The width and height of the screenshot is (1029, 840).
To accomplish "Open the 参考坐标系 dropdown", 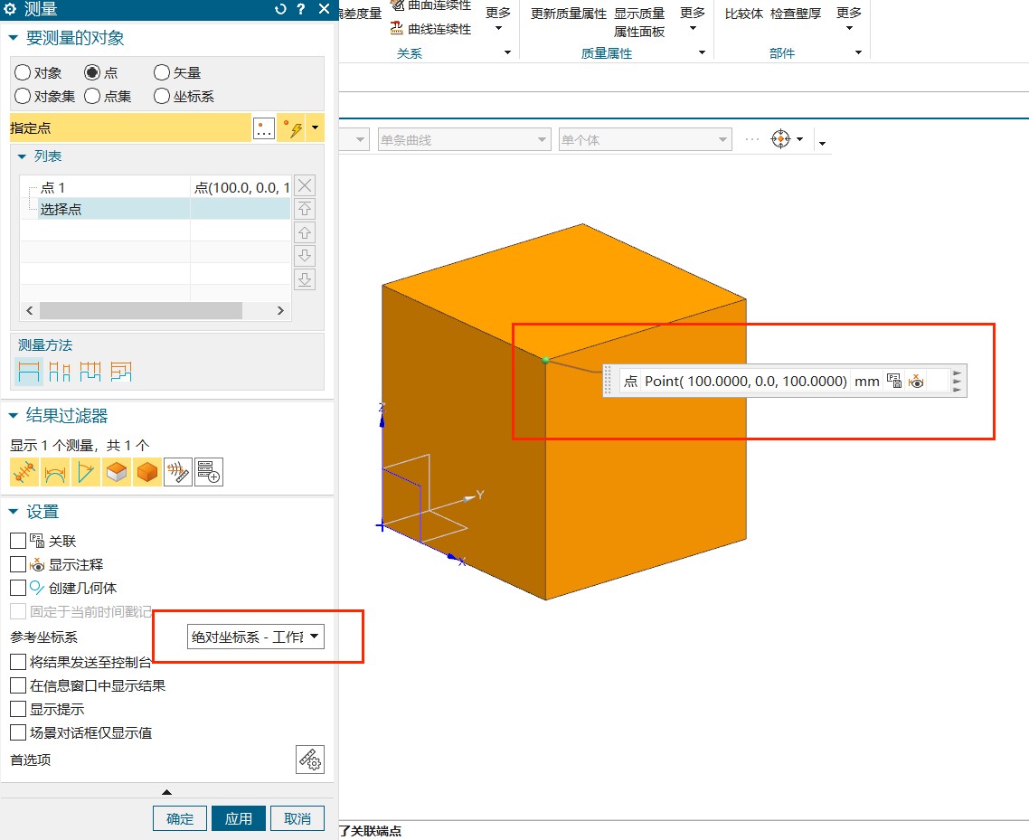I will click(x=255, y=637).
